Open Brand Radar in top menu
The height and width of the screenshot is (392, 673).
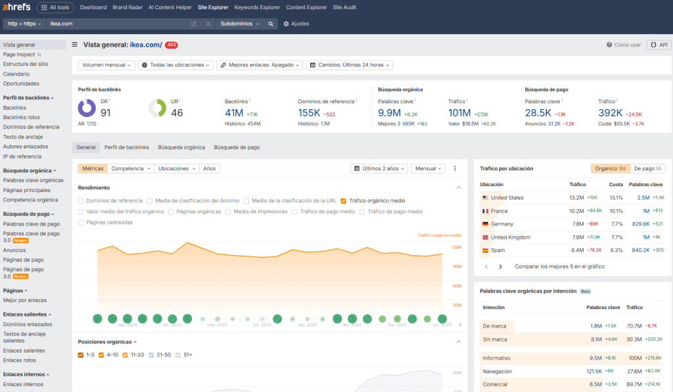pyautogui.click(x=128, y=7)
